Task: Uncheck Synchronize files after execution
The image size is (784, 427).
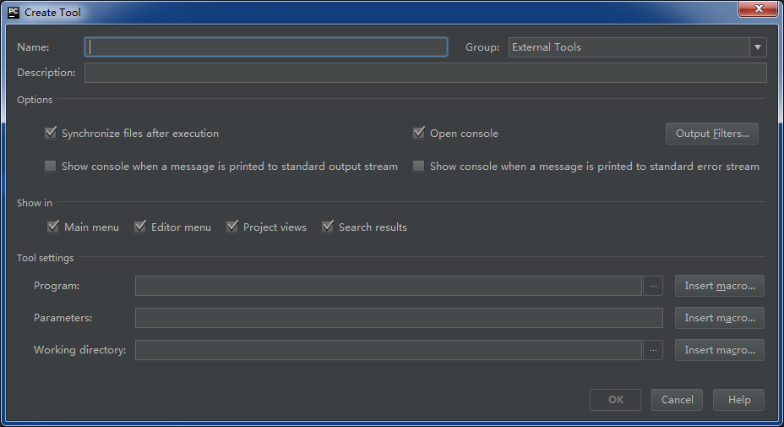Action: point(51,133)
